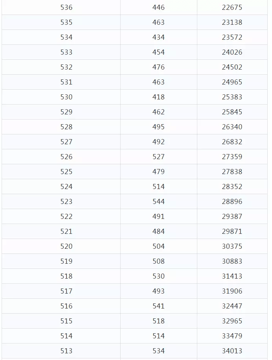Viewport: 272px width, 360px height.
Task: Select cumulative total 34013
Action: (x=232, y=351)
